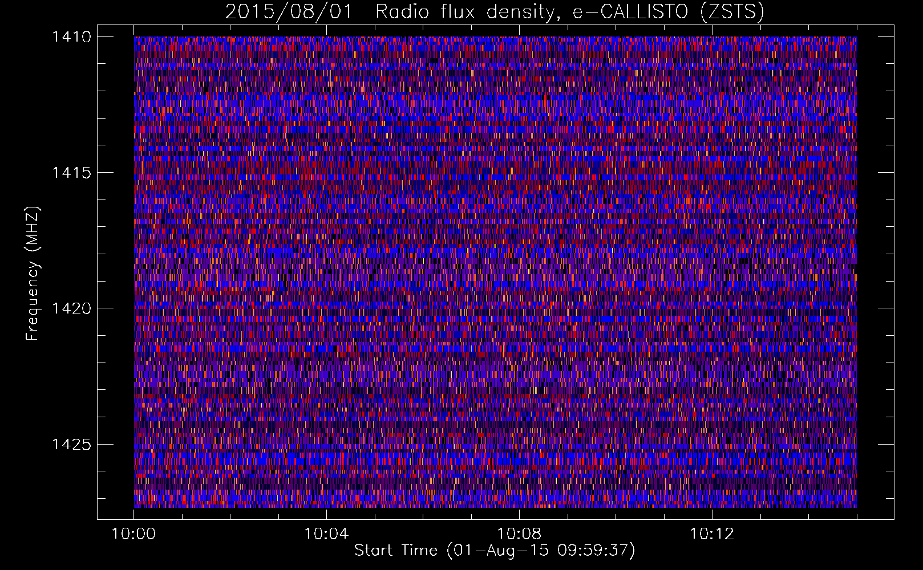Click the 10:08 time tick label
Screen dimensions: 923x570
(x=519, y=534)
